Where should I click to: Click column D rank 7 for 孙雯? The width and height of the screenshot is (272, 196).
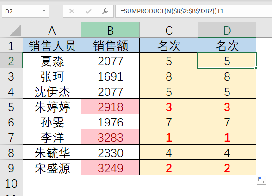coord(227,121)
